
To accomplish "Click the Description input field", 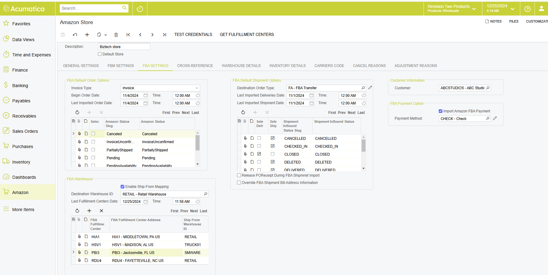I will coord(124,47).
